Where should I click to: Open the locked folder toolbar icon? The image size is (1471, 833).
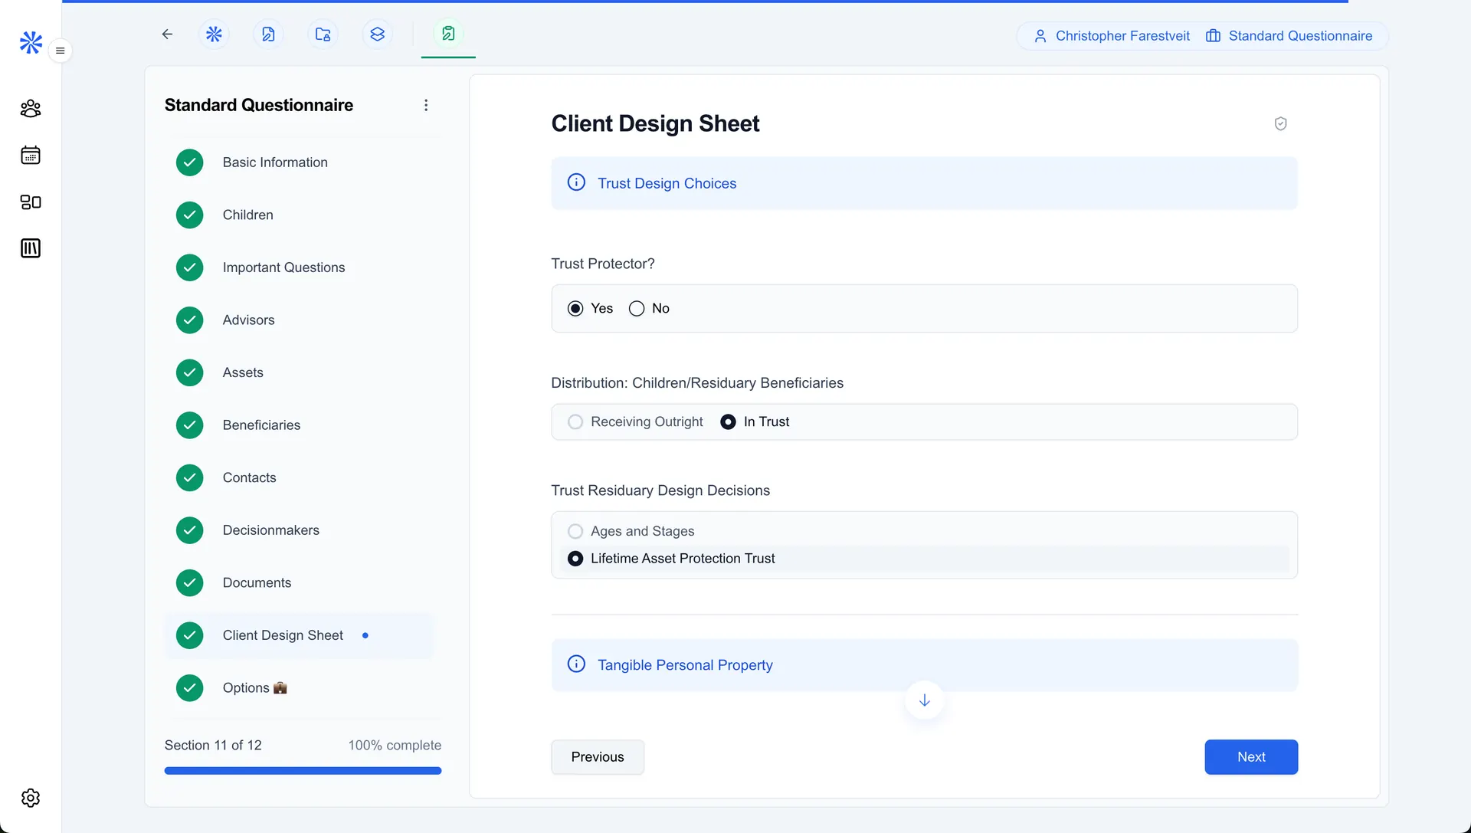pyautogui.click(x=323, y=34)
